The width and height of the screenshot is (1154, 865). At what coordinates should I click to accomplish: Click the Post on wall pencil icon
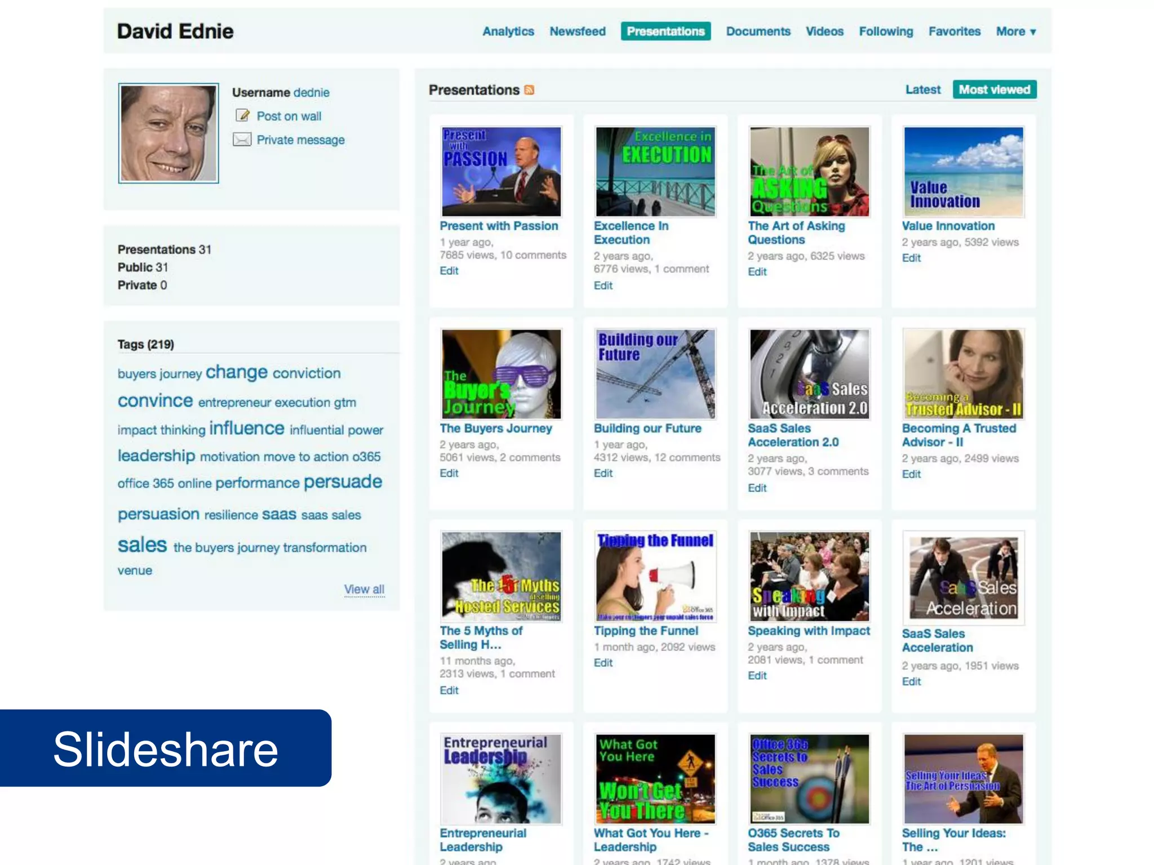(242, 115)
